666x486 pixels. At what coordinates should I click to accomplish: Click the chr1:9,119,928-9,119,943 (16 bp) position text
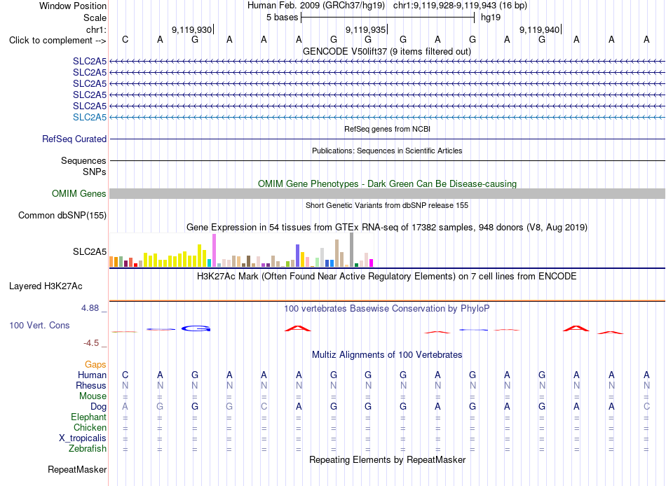click(x=460, y=6)
